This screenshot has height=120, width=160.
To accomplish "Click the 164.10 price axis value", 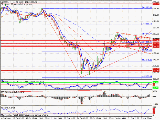I will [x=156, y=34].
